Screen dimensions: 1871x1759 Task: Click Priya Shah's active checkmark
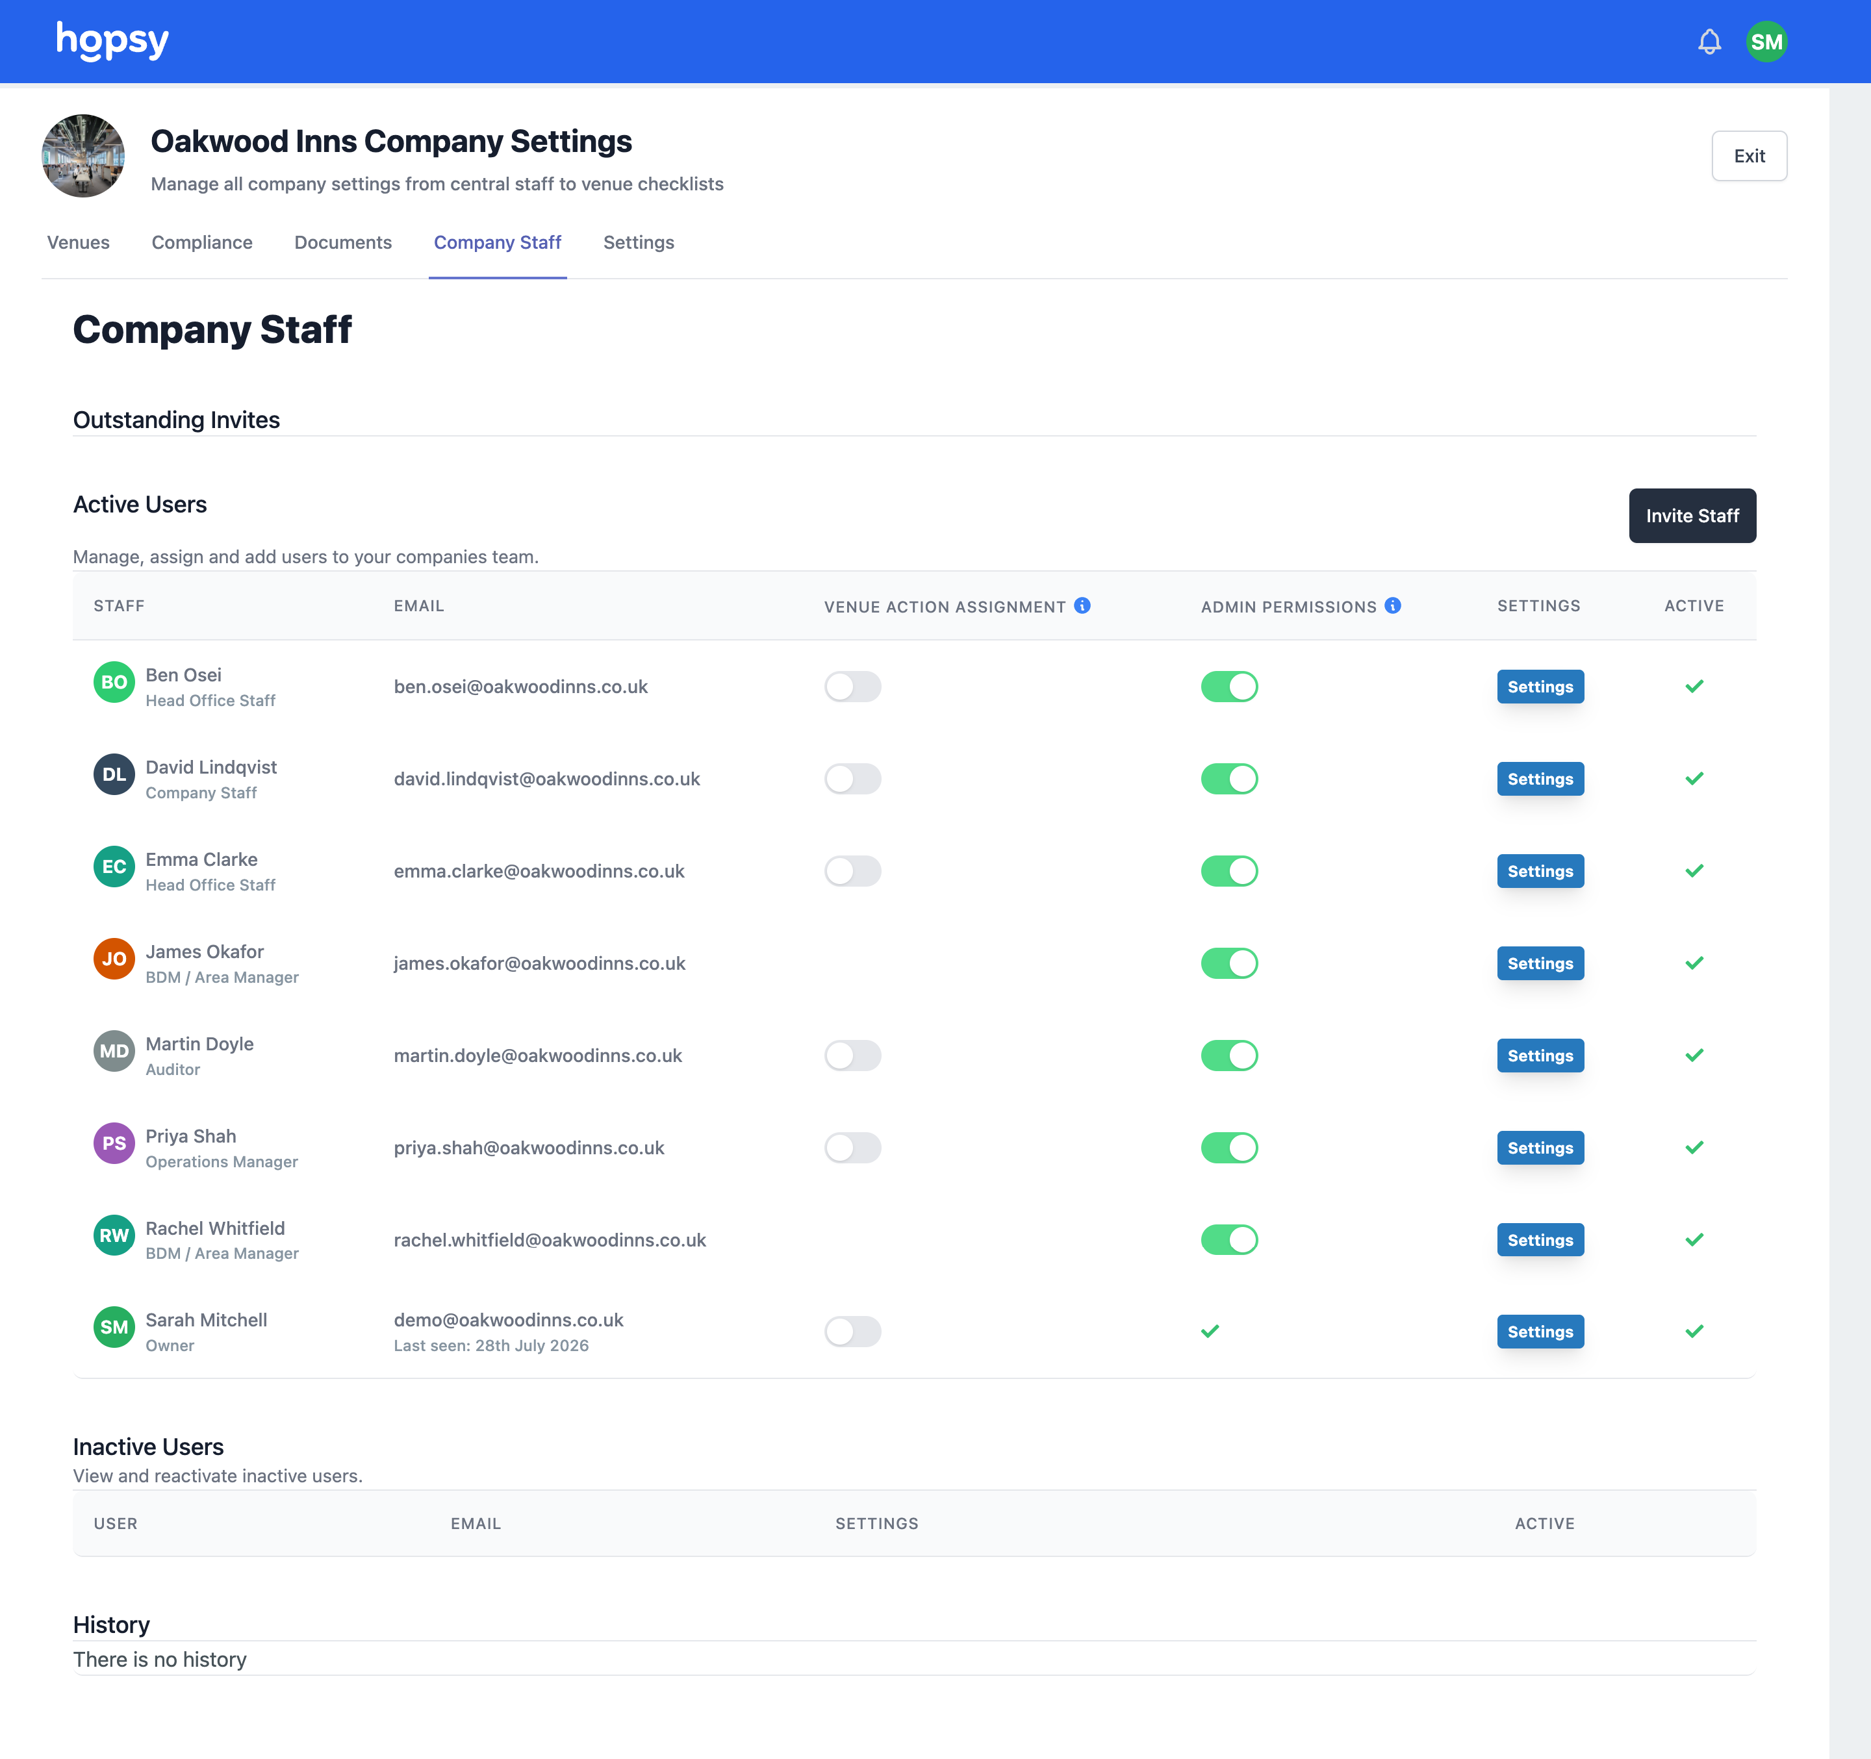point(1694,1147)
